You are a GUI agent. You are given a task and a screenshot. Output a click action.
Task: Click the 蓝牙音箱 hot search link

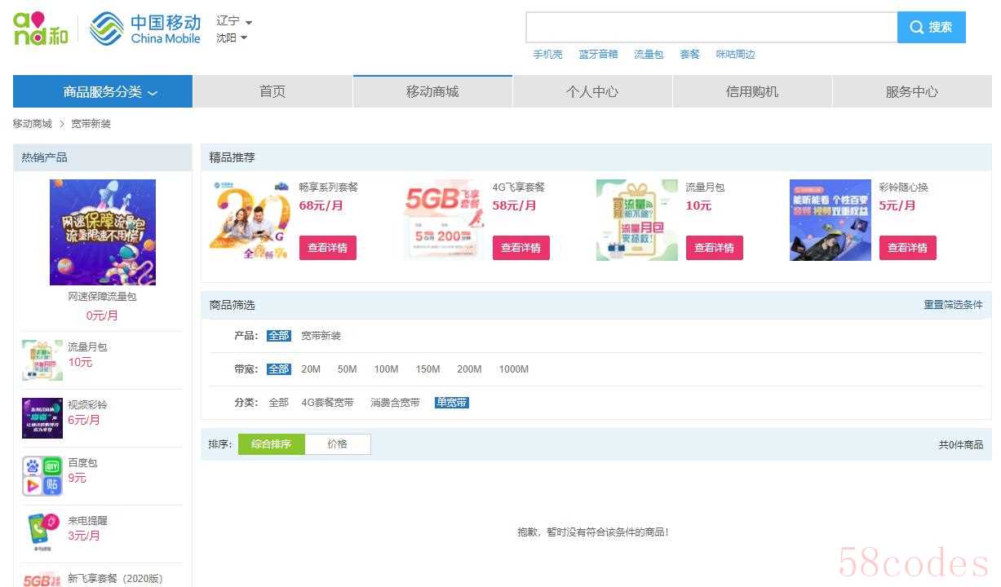click(x=598, y=55)
